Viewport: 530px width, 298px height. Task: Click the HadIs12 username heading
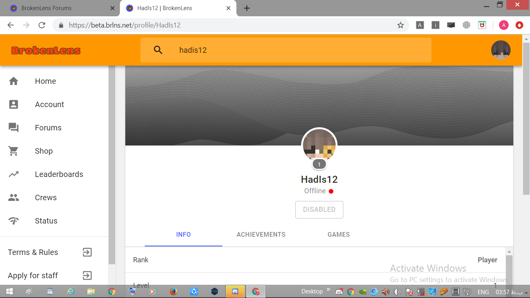tap(319, 180)
